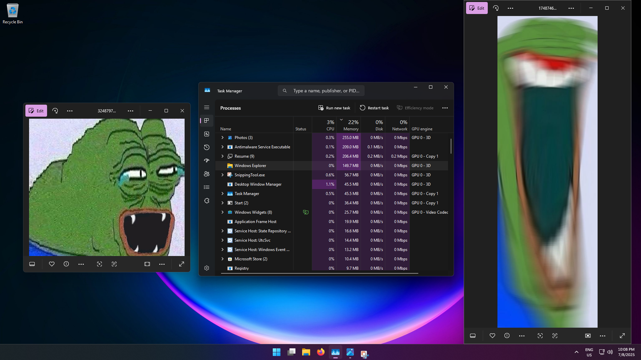Open Task Manager more options menu

pyautogui.click(x=445, y=108)
